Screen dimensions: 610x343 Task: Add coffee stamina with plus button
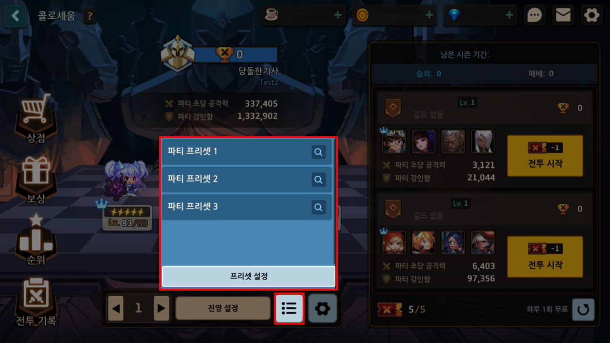(338, 15)
